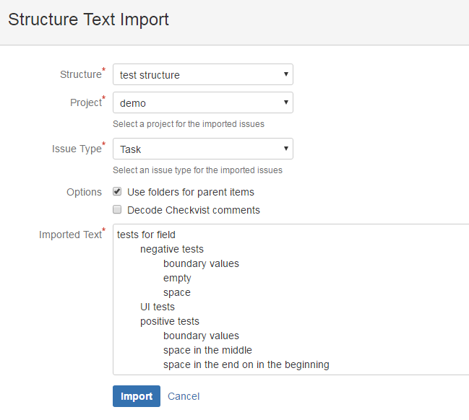469x420 pixels.
Task: Click the Structure field label
Action: (x=79, y=74)
